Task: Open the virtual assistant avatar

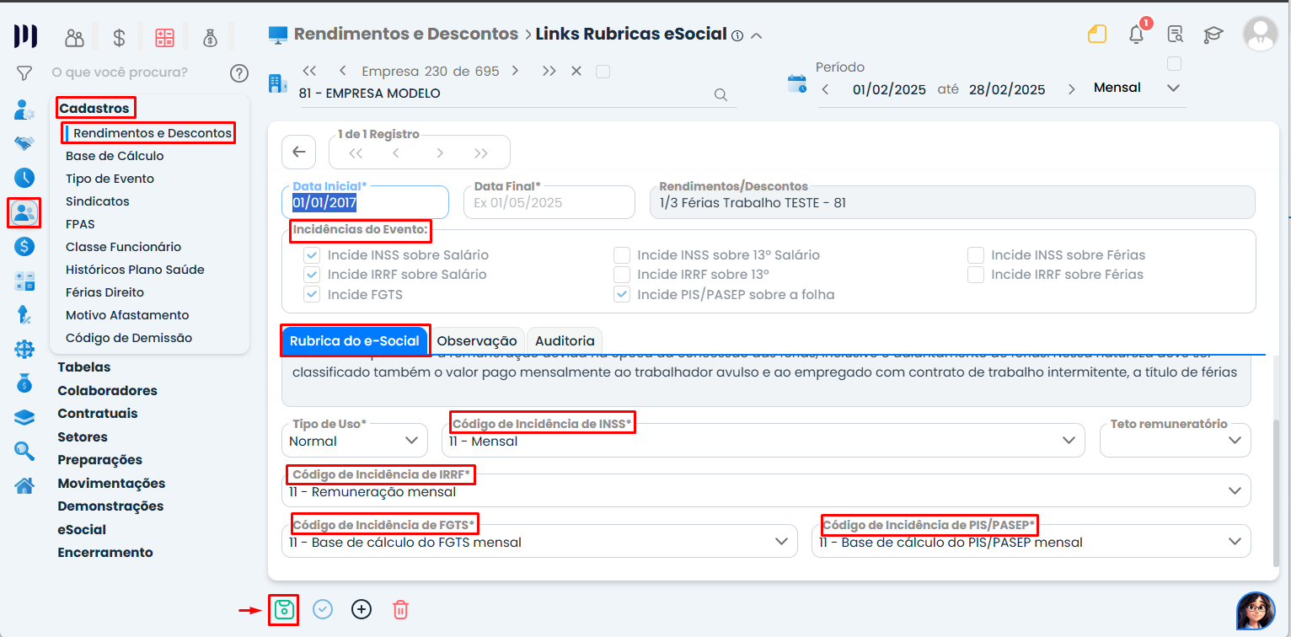Action: click(1256, 611)
